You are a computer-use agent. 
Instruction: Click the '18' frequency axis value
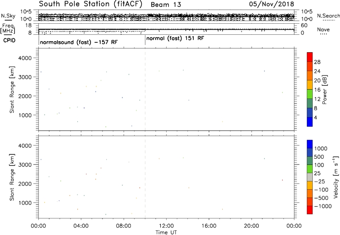pyautogui.click(x=28, y=25)
